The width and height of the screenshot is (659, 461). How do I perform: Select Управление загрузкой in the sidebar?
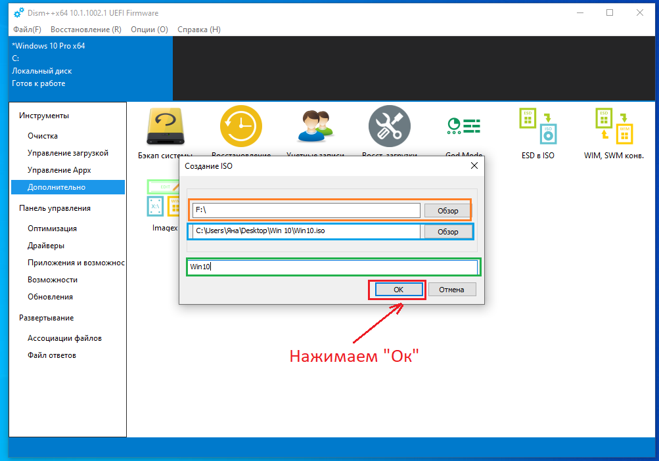[68, 153]
